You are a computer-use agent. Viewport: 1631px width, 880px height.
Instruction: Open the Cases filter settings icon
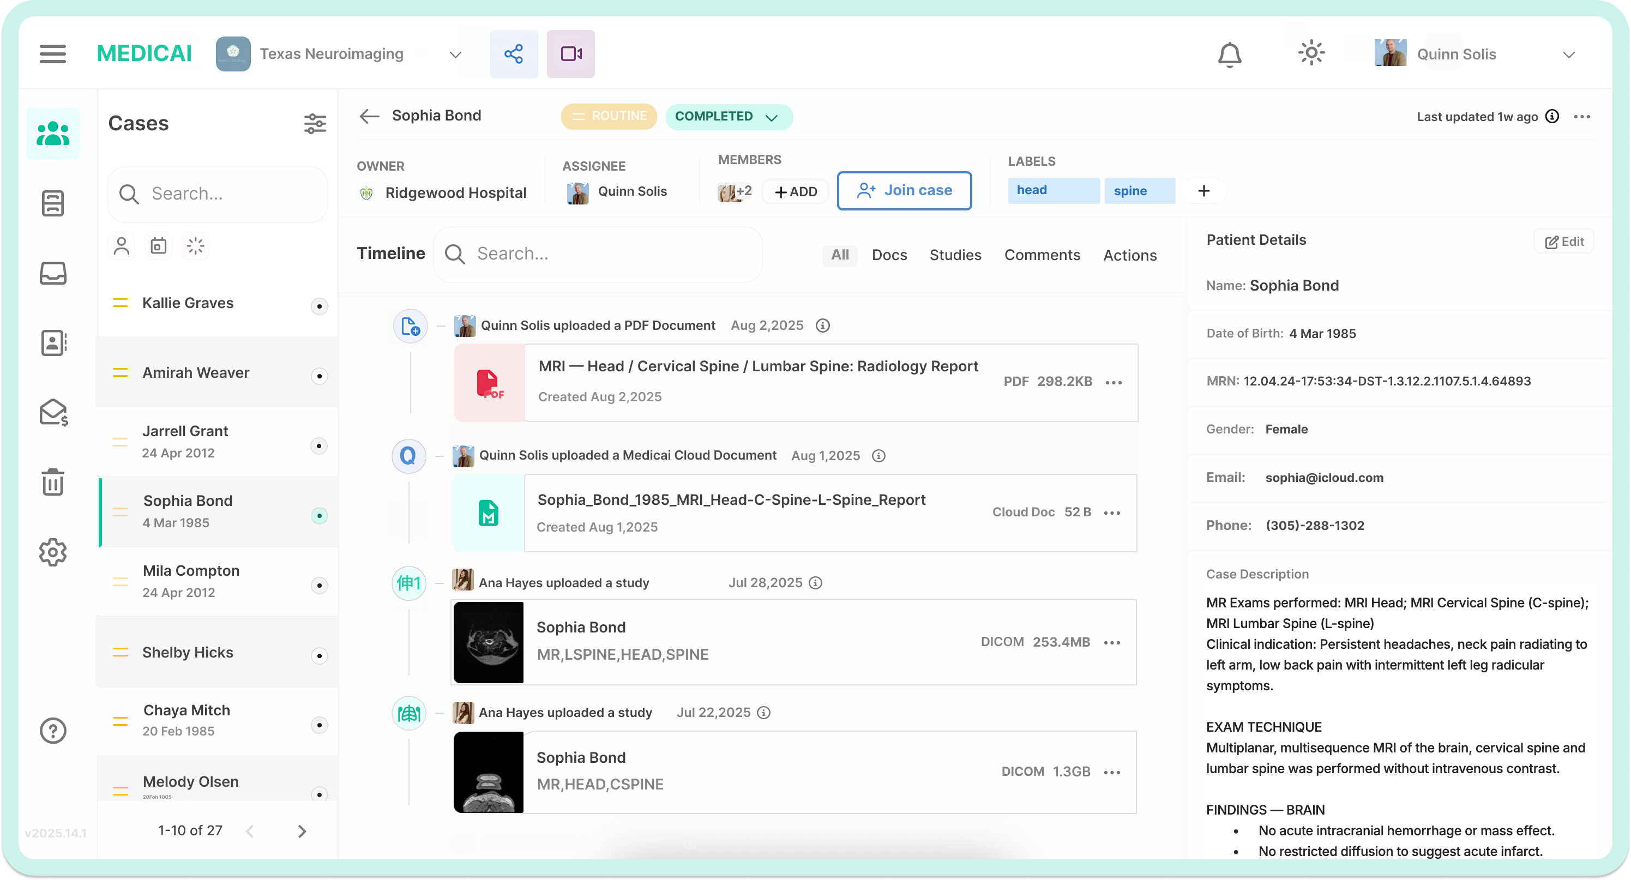click(315, 123)
